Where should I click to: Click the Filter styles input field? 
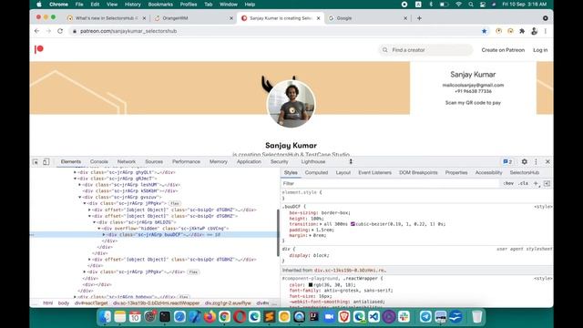click(x=390, y=183)
